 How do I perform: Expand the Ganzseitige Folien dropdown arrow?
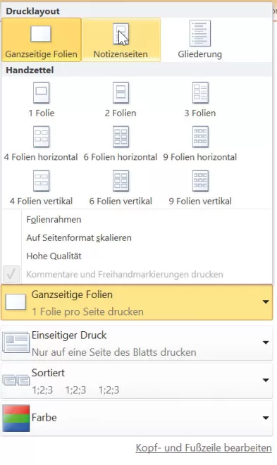(x=266, y=302)
